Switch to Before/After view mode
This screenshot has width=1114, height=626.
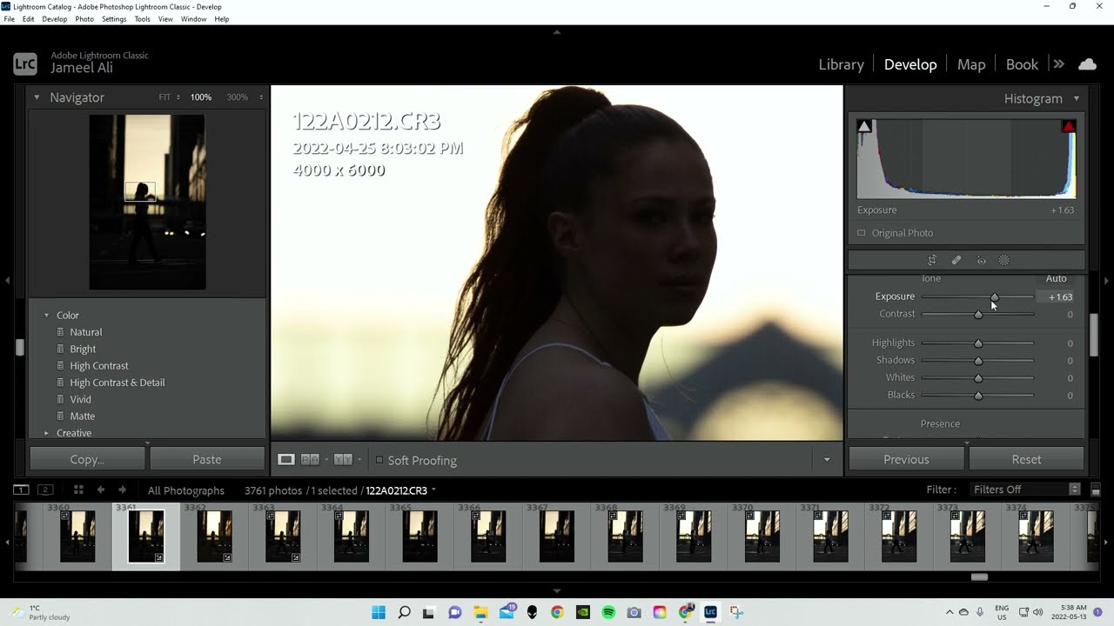coord(343,460)
